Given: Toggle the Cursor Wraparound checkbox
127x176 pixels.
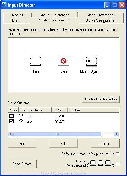Looking at the screenshot, I should [118, 163].
